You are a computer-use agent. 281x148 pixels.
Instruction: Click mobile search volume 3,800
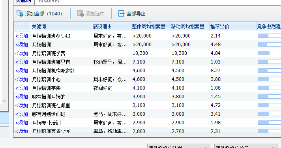click(178, 97)
